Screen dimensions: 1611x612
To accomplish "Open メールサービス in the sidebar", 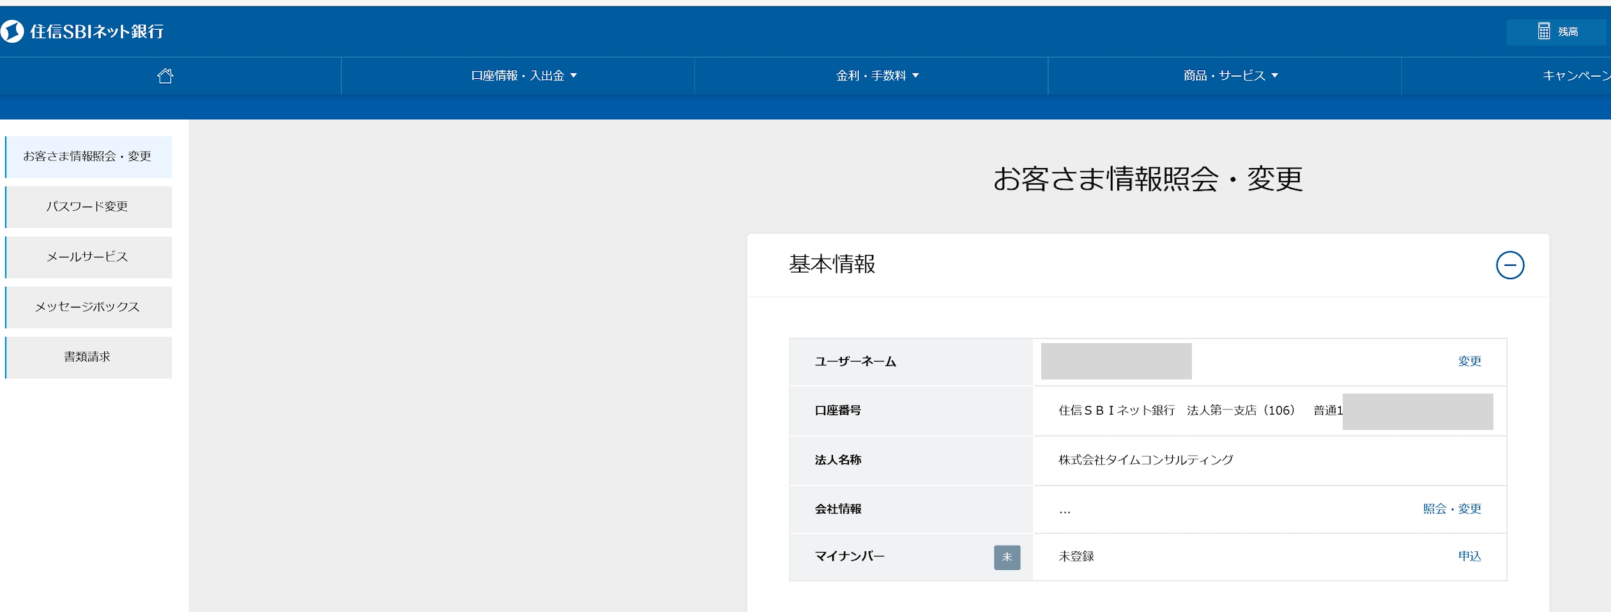I will [88, 257].
